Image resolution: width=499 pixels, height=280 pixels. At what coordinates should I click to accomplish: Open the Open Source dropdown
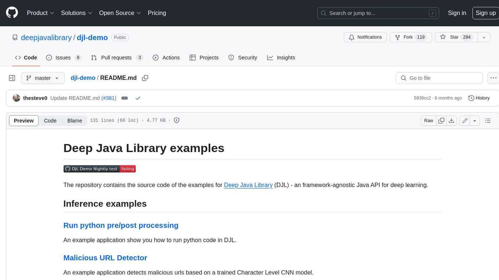(120, 13)
